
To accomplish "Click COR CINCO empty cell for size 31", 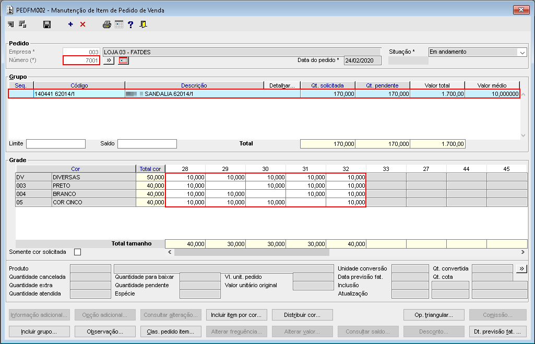I will point(306,202).
